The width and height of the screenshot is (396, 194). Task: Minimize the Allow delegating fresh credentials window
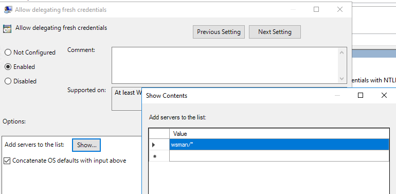[293, 10]
